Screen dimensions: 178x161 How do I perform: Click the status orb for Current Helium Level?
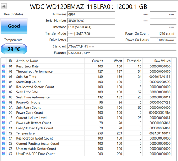tap(4, 118)
